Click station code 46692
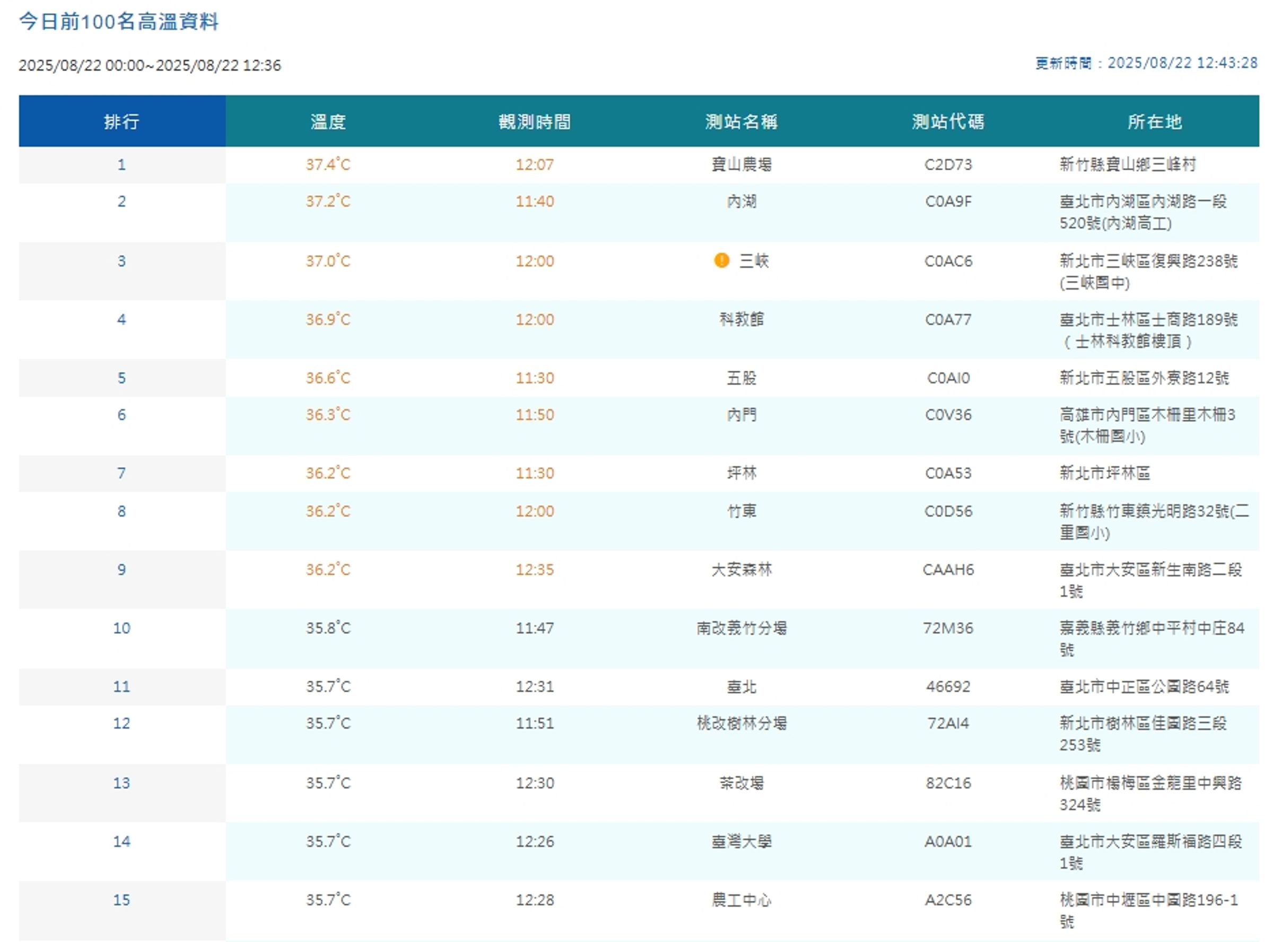 (948, 686)
